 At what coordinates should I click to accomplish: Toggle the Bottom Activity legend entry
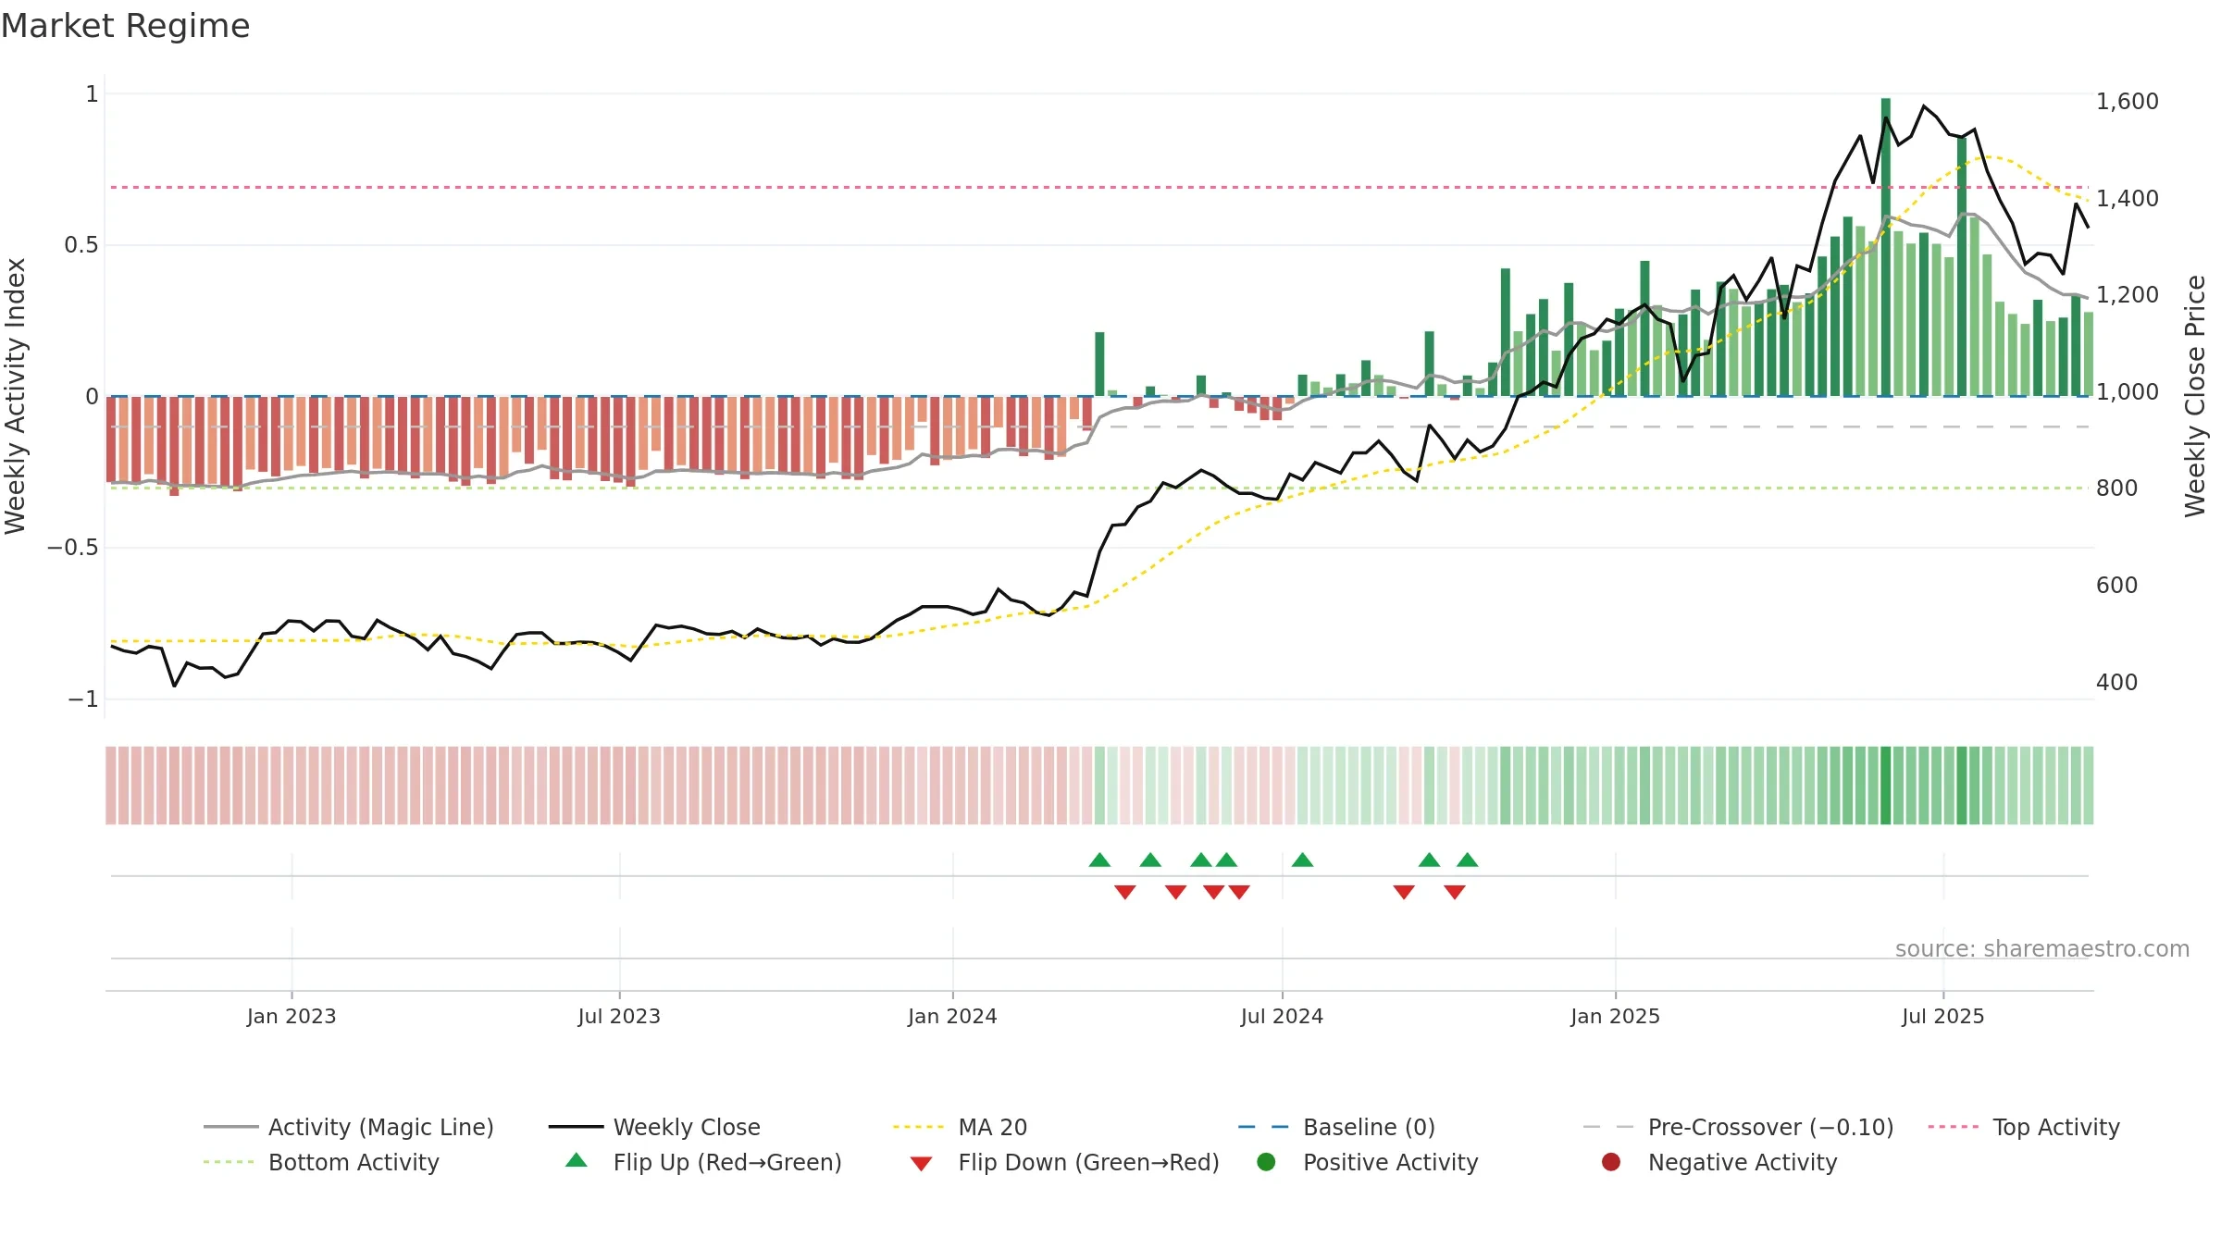point(321,1162)
